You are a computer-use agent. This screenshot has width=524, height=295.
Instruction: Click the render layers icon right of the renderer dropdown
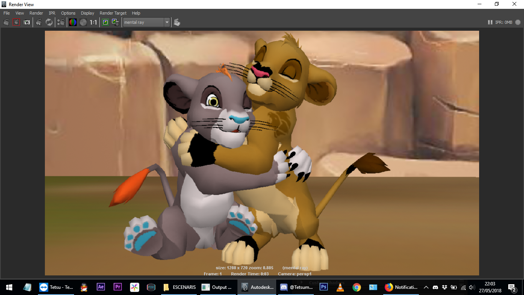point(177,22)
